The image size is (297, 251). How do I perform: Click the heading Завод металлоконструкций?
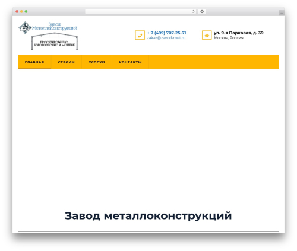pyautogui.click(x=148, y=215)
